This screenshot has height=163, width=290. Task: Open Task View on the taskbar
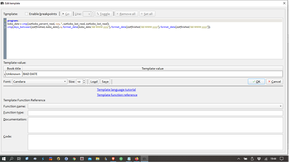click(x=19, y=159)
